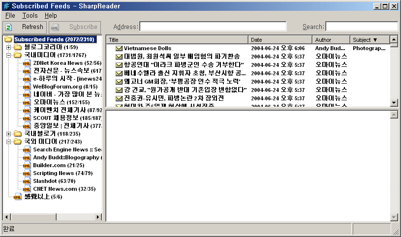Screen dimensions: 401x237
Task: Click XML icon of 중앙일보 feed
Action: coord(27,126)
